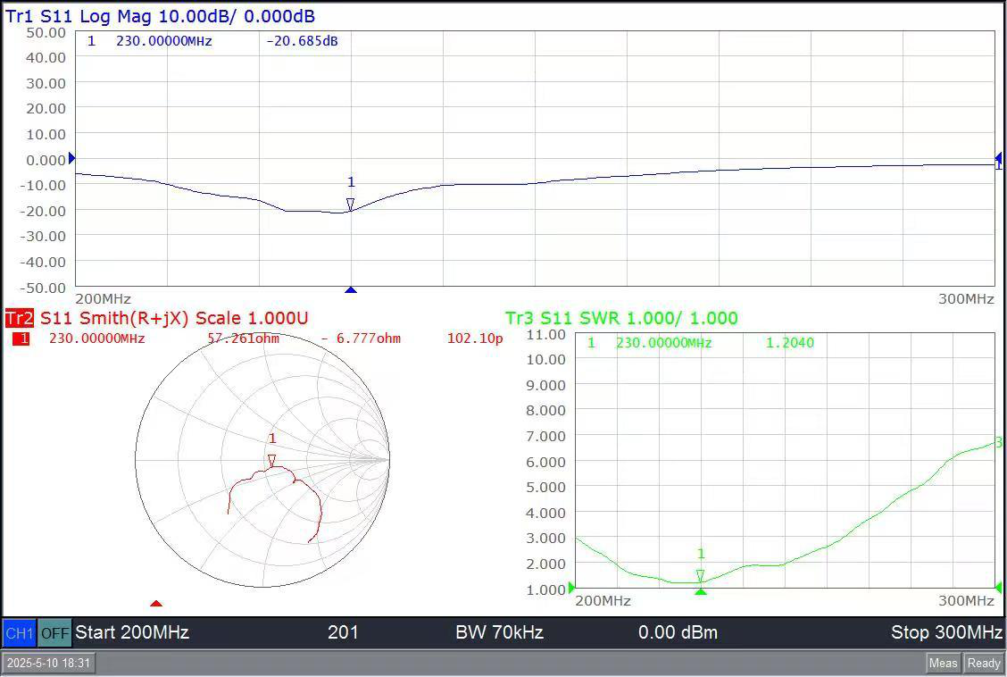Image resolution: width=1007 pixels, height=677 pixels.
Task: Click the 230.00000MHz marker frequency in Tr3 readout
Action: (664, 343)
